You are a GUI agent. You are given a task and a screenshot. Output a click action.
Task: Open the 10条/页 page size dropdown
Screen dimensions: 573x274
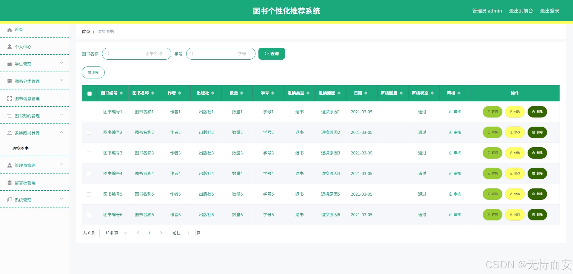pyautogui.click(x=114, y=233)
